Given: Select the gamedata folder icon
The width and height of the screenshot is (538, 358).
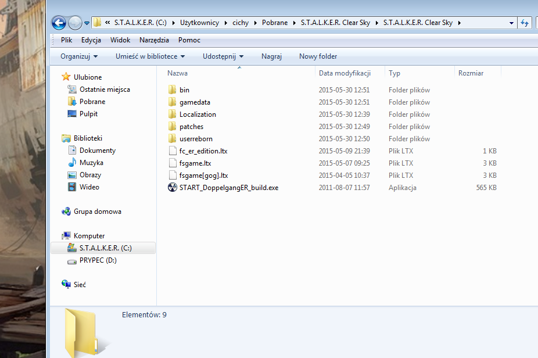Looking at the screenshot, I should (172, 102).
